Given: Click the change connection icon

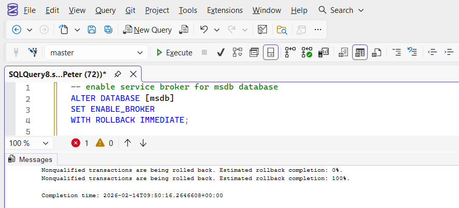Looking at the screenshot, I should tap(33, 53).
